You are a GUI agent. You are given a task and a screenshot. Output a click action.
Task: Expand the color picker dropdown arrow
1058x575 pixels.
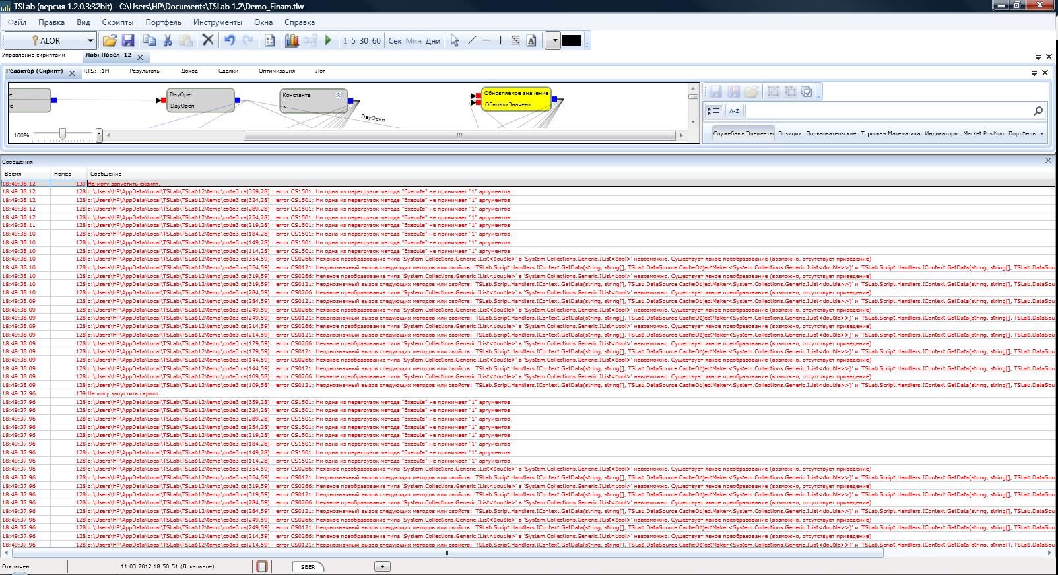(x=554, y=40)
